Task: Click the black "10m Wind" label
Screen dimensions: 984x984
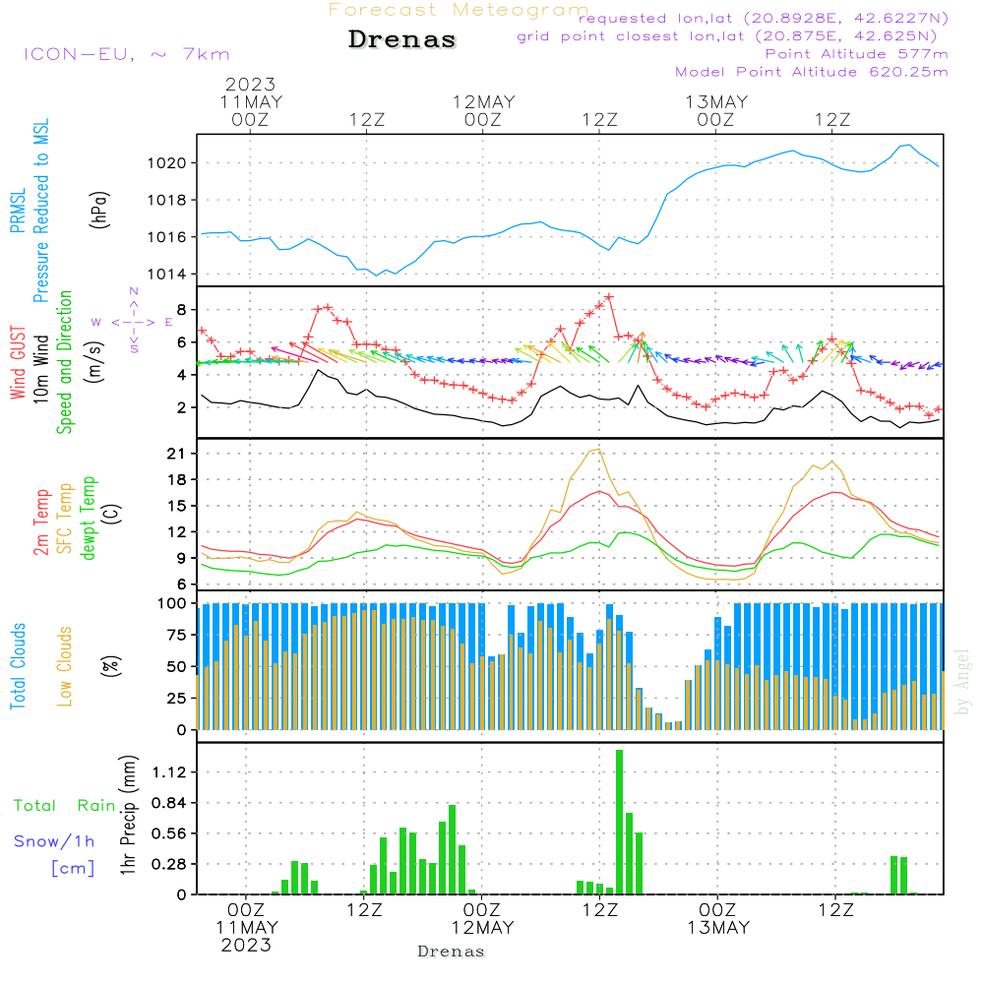Action: 40,369
